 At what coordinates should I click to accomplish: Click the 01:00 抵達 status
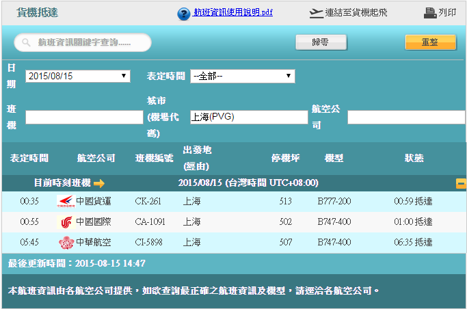[414, 222]
